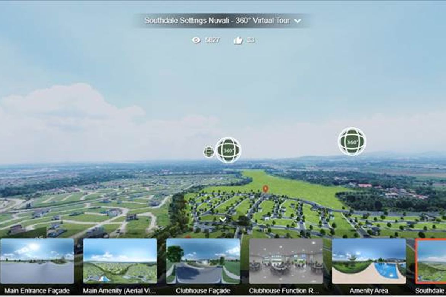Select the highlighted Southdale thumbnail
446x297 pixels.
point(431,261)
